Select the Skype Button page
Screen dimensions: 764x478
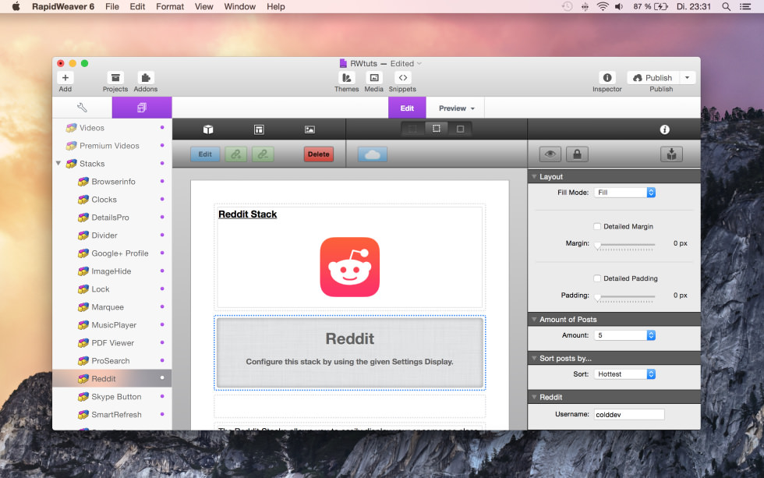[112, 397]
